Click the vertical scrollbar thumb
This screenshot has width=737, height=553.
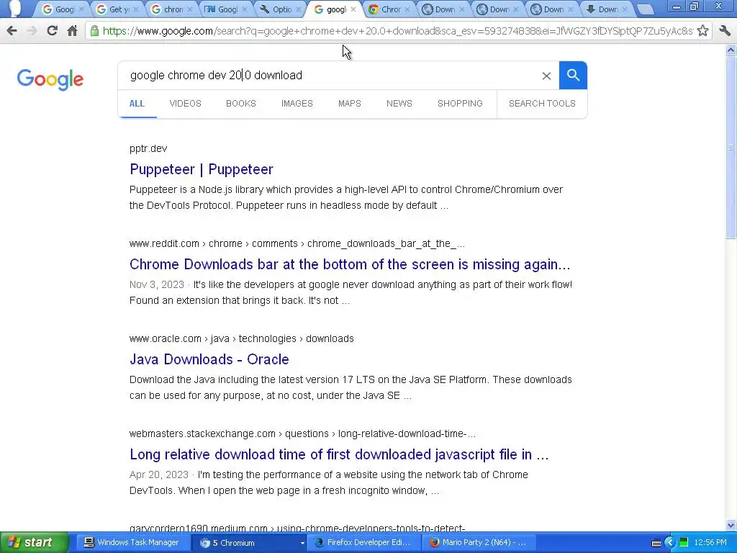pos(731,147)
